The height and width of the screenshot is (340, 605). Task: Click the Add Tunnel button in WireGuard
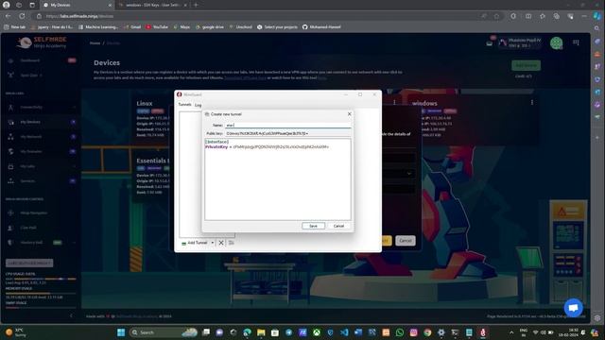(195, 243)
